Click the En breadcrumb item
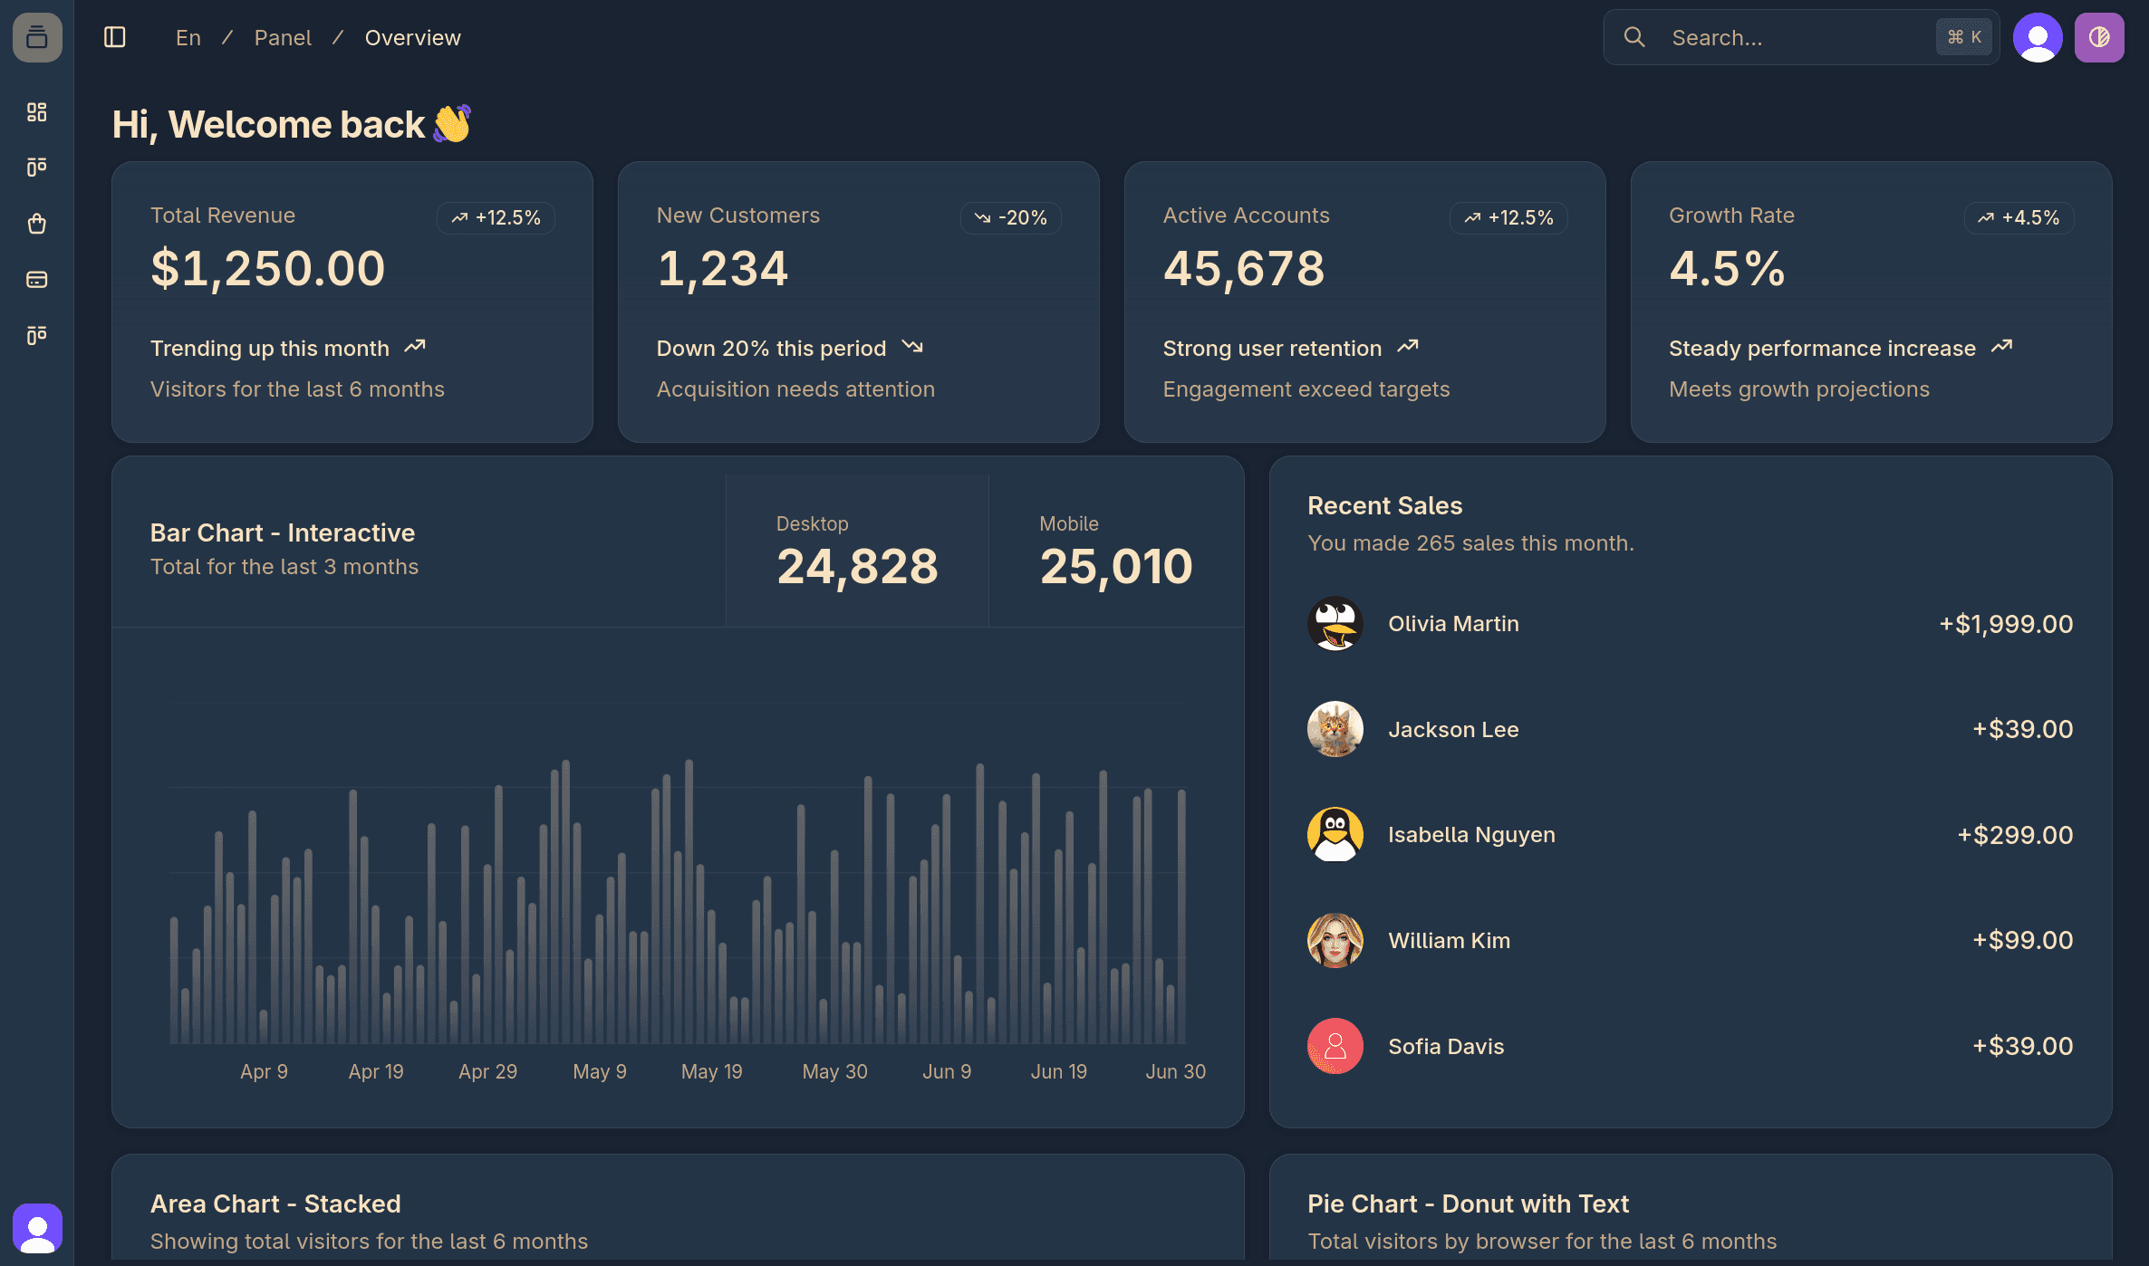The height and width of the screenshot is (1266, 2149). (188, 38)
